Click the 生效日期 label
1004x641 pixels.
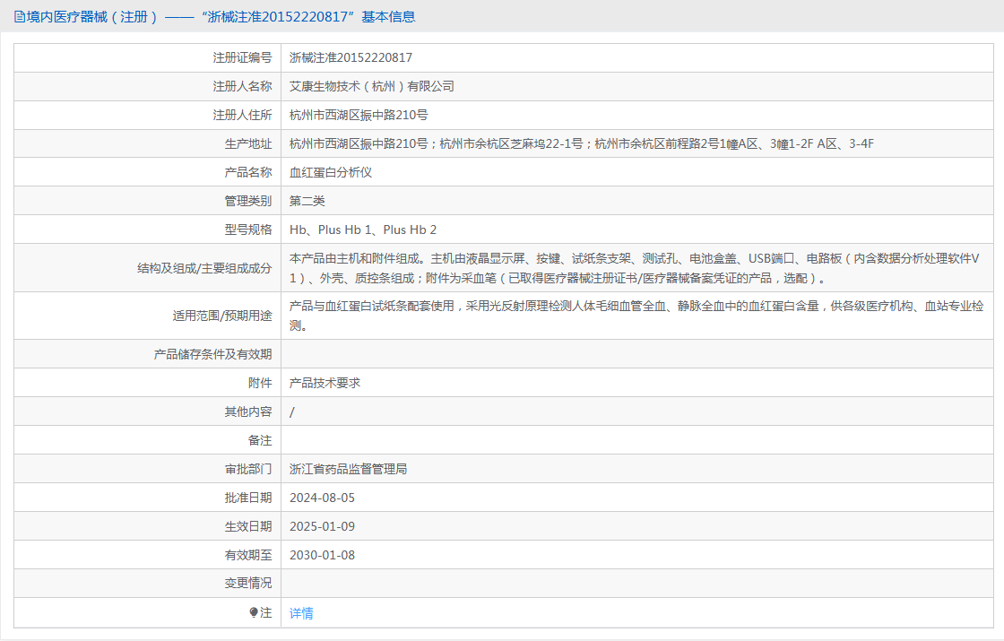pyautogui.click(x=247, y=526)
